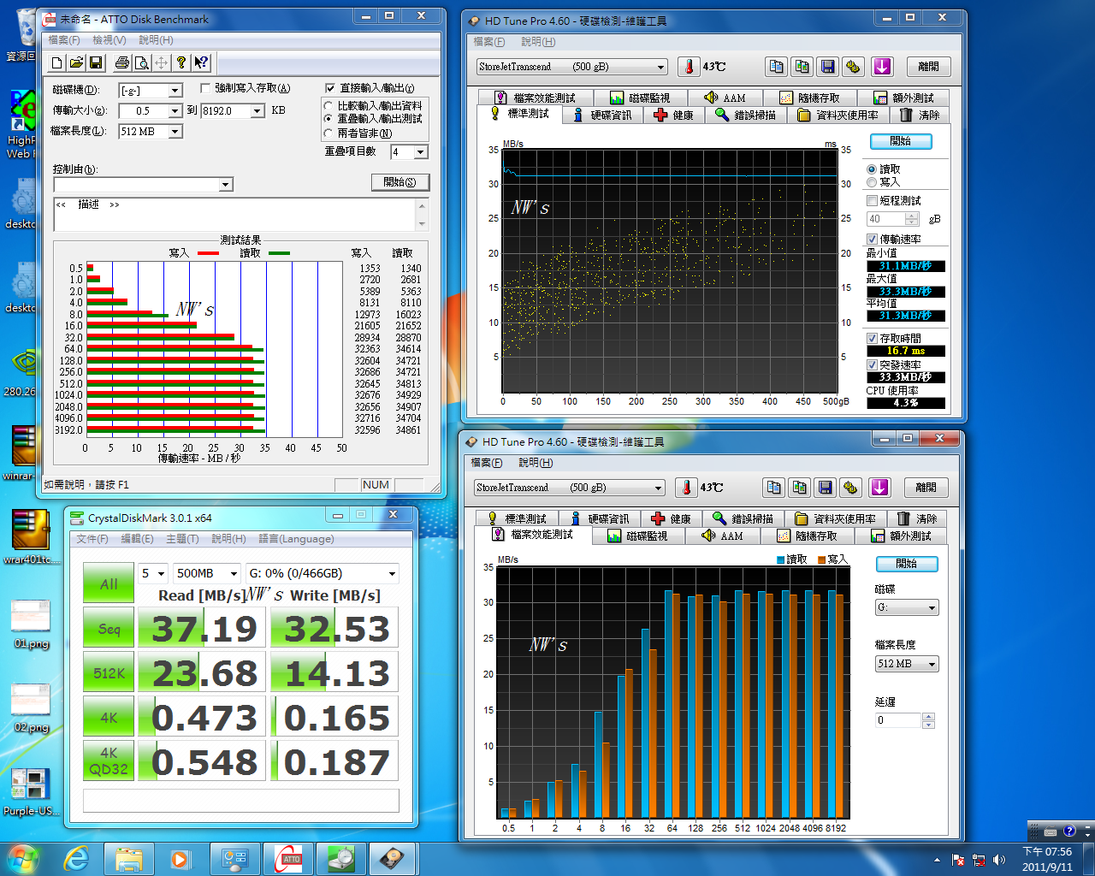Open a benchmark file via ATTO folder icon
Screen dimensions: 1095x876
pos(76,62)
